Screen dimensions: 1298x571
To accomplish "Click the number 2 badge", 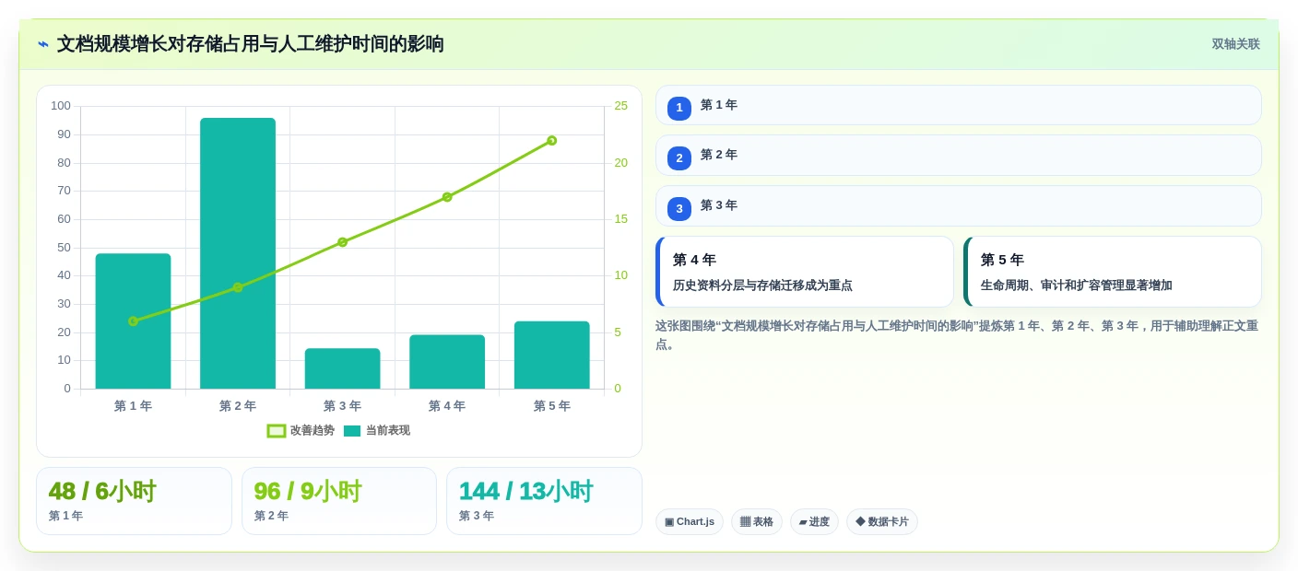I will (x=679, y=157).
